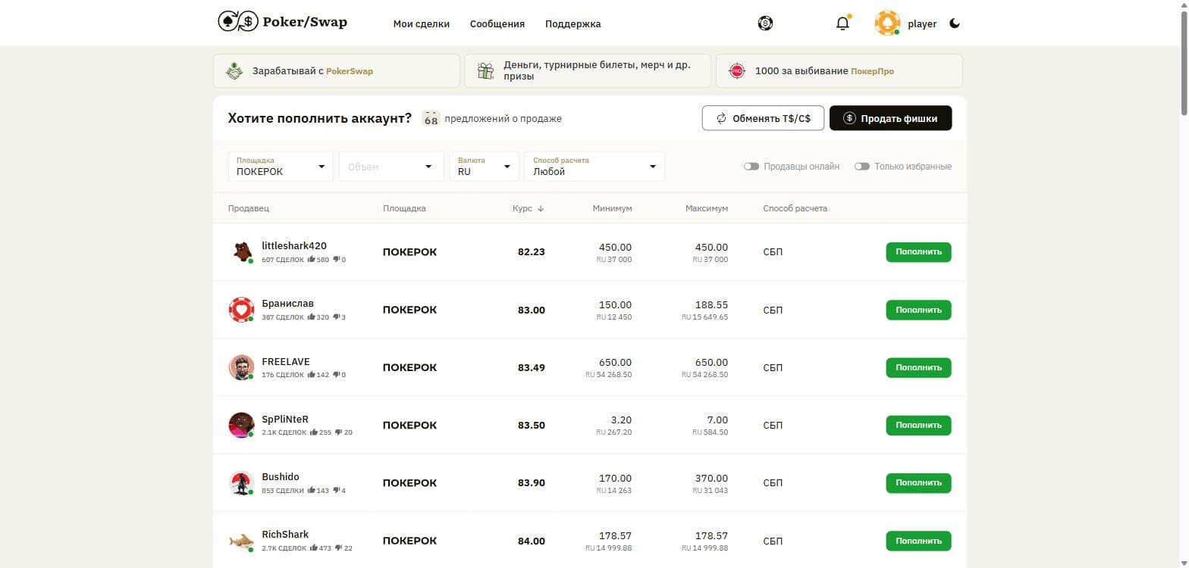Click Пополнить for SpPliNteR
The image size is (1189, 568).
(x=918, y=425)
